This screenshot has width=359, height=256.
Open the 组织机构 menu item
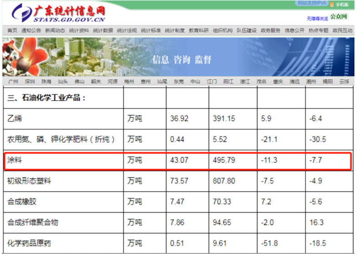tap(222, 30)
